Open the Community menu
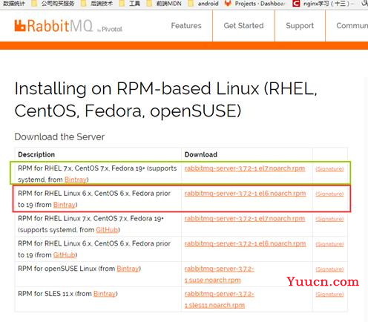The height and width of the screenshot is (322, 368). click(x=352, y=25)
